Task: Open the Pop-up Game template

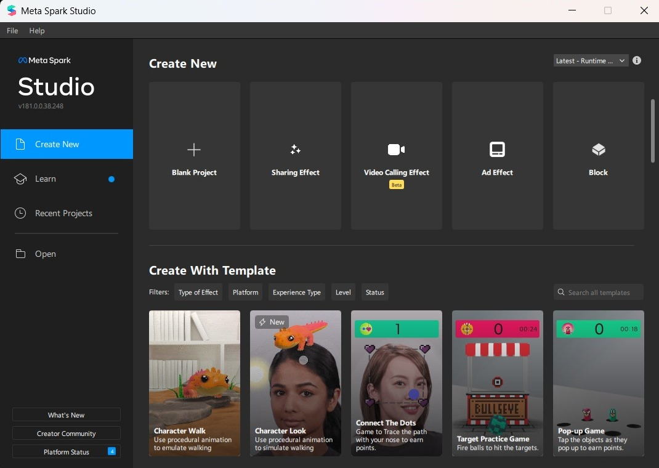Action: point(599,383)
